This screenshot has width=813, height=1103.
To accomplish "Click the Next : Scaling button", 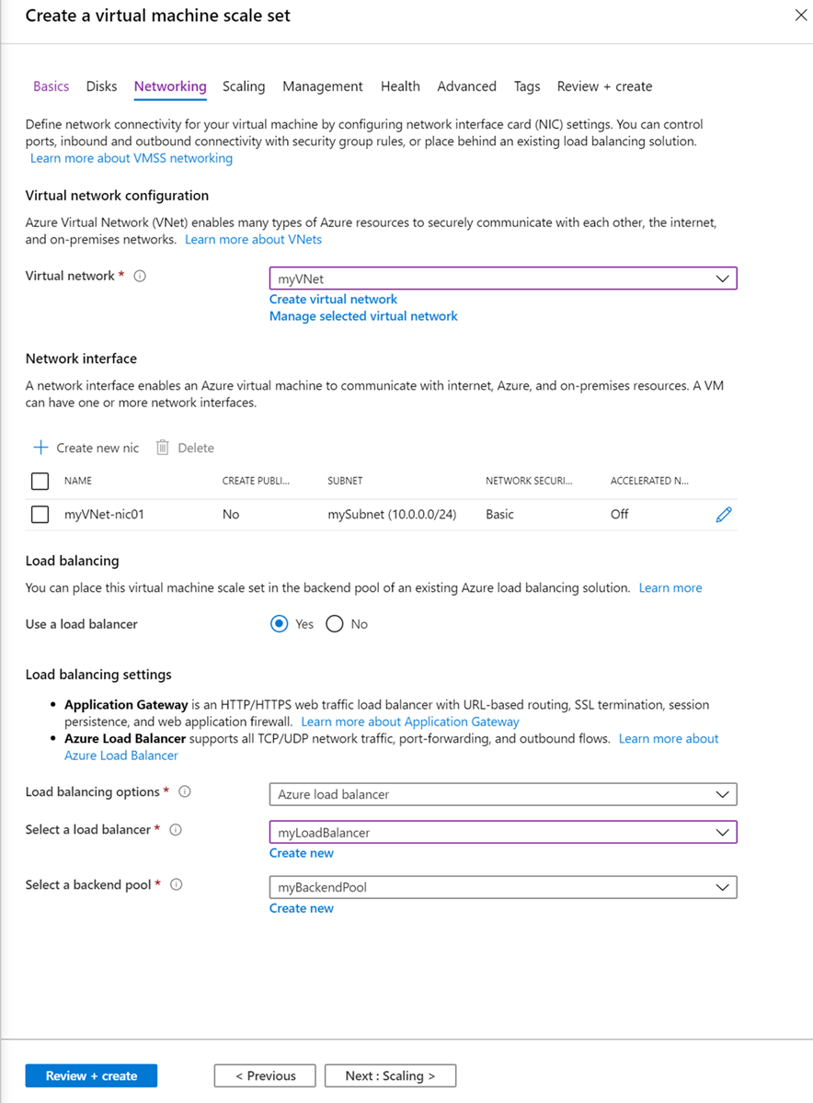I will (390, 1075).
